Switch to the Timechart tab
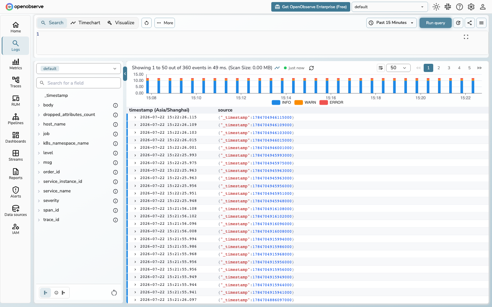 [85, 23]
